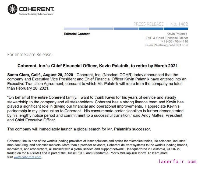
Task: Click the 'Superior Reliability & Performance' tagline
Action: (36, 14)
